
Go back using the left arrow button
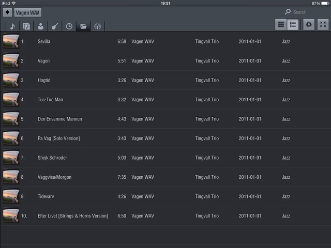click(7, 12)
